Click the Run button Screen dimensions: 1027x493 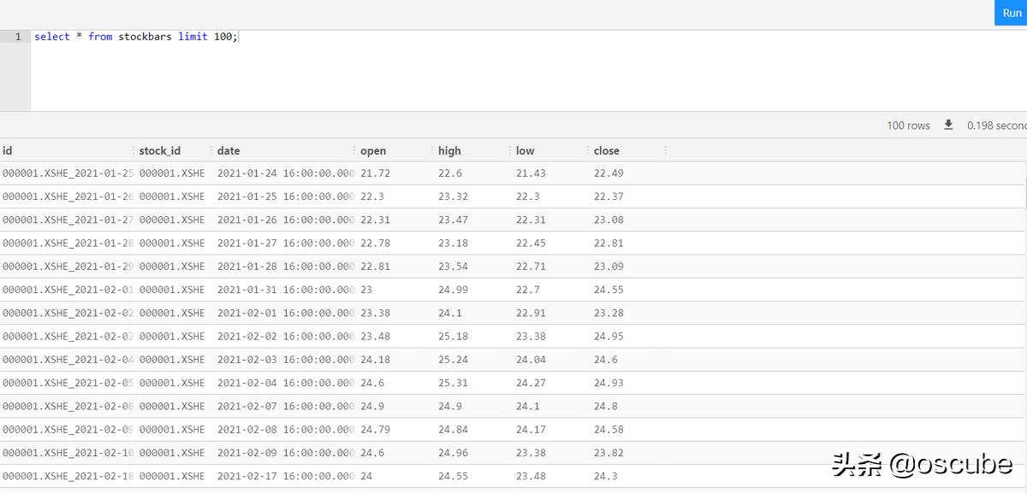pos(1012,13)
